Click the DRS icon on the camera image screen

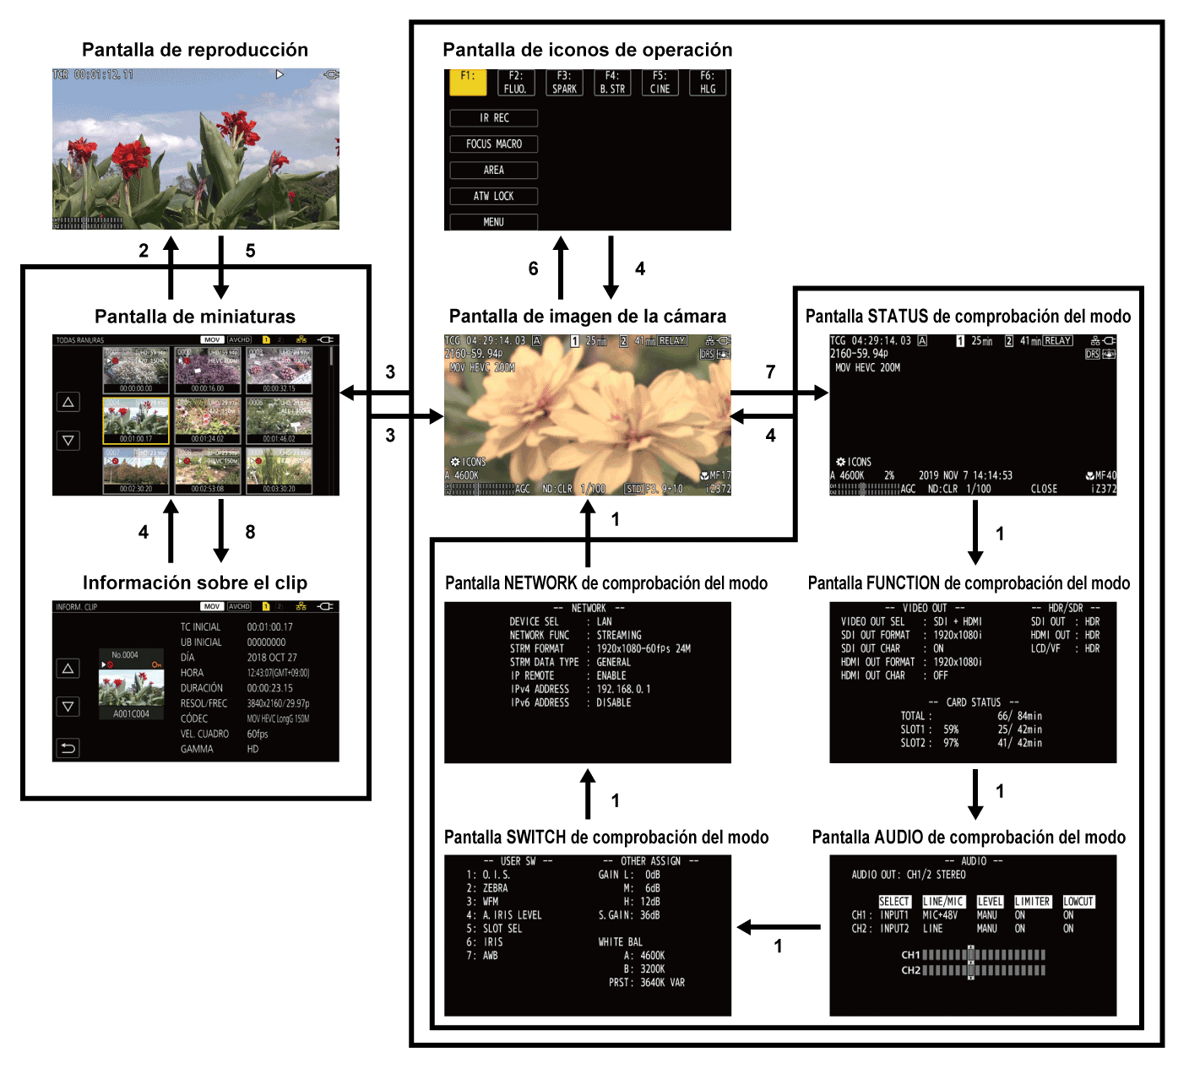coord(707,355)
